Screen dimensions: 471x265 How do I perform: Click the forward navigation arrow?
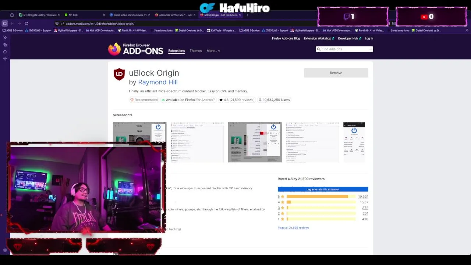pyautogui.click(x=19, y=24)
